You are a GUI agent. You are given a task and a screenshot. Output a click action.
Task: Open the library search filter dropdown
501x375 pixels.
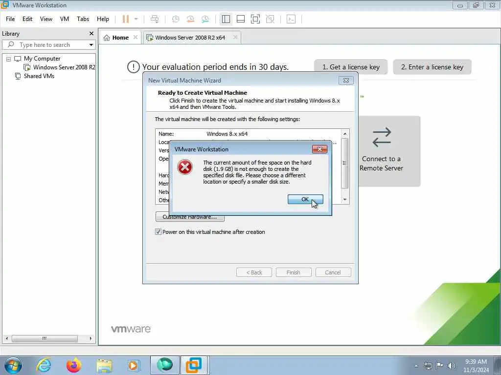point(91,45)
